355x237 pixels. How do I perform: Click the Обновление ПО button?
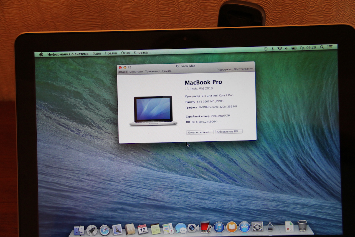[x=229, y=131]
